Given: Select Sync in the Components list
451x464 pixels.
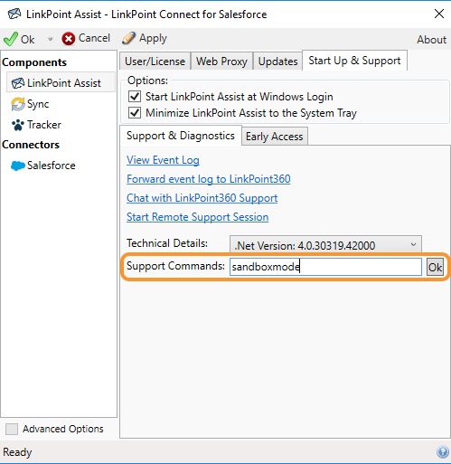Looking at the screenshot, I should pos(38,104).
